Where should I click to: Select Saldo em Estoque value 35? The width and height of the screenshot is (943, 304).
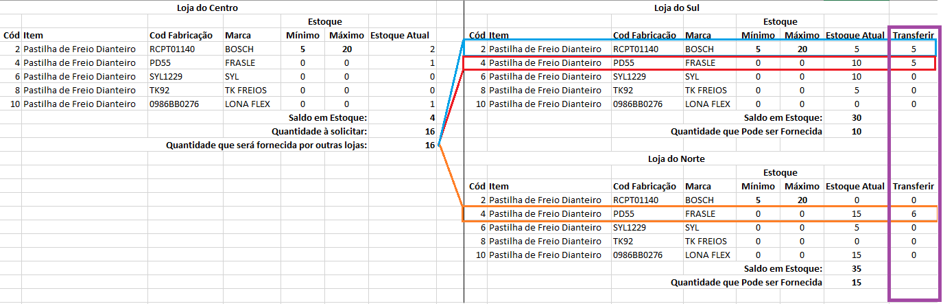point(856,268)
